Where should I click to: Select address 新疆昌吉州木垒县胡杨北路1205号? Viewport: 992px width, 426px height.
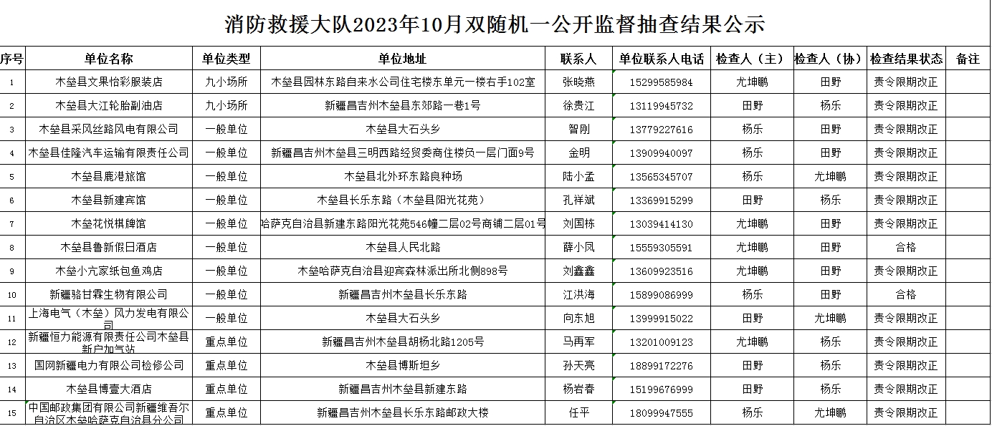click(x=403, y=342)
